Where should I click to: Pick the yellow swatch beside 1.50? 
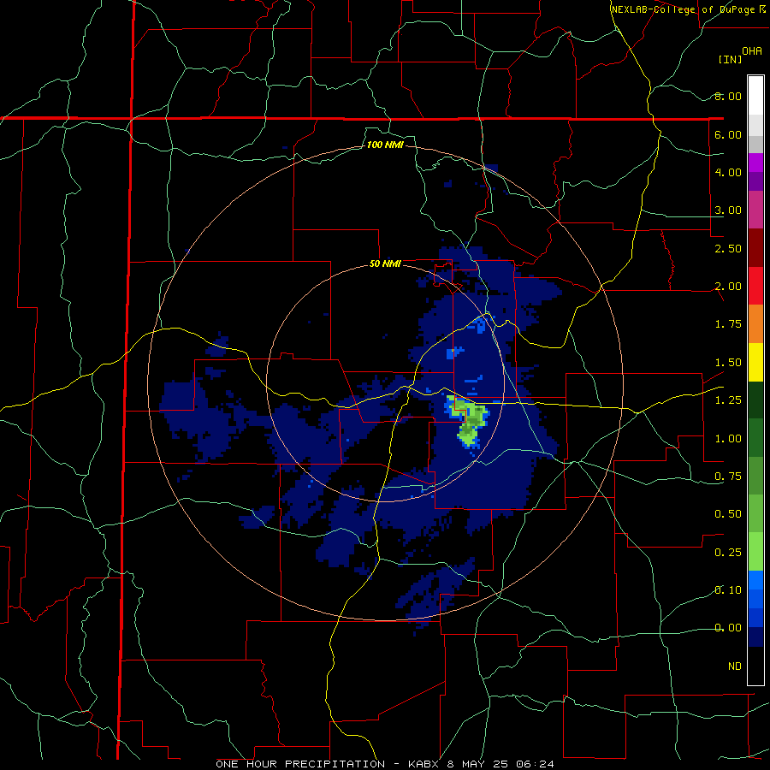coord(755,362)
